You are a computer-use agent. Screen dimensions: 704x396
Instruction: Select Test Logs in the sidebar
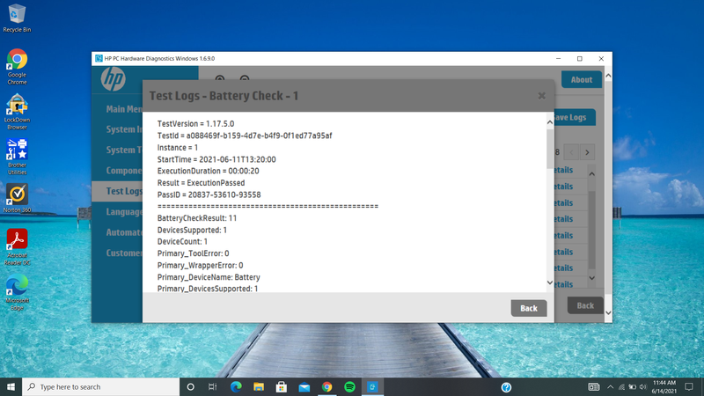117,191
